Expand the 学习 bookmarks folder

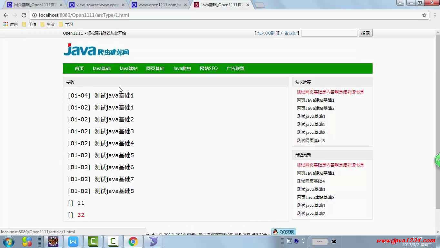point(66,24)
